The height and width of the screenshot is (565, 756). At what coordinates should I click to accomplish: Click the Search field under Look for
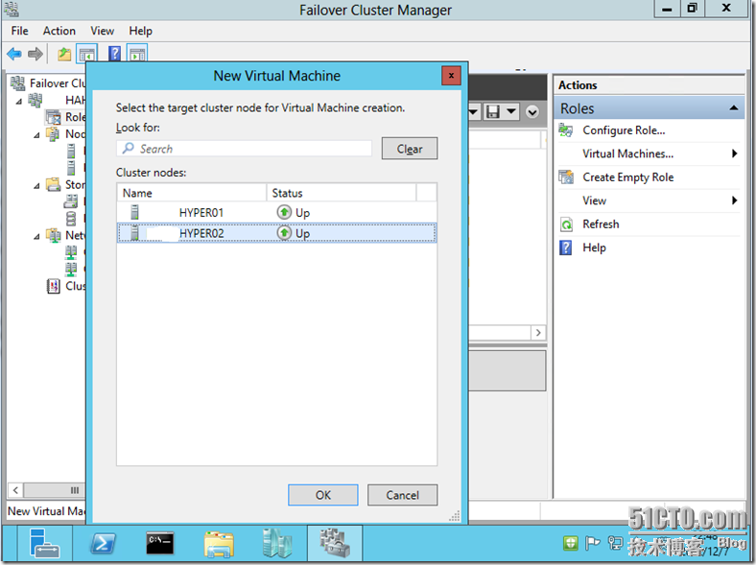point(244,149)
